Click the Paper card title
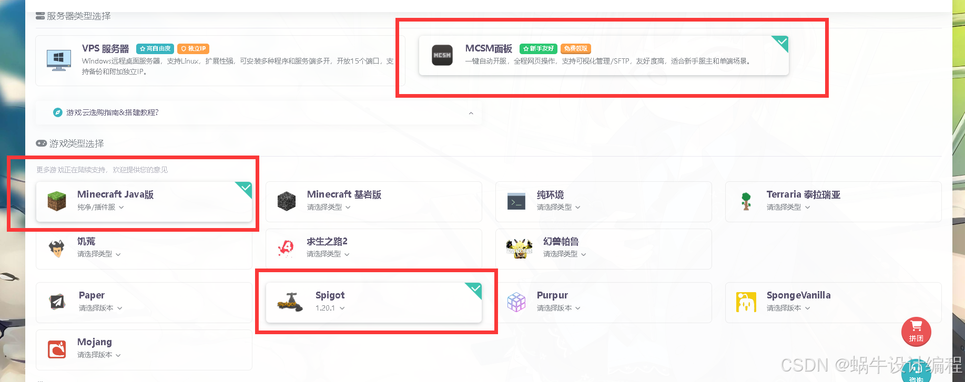Screen dimensions: 965x382 pyautogui.click(x=92, y=295)
